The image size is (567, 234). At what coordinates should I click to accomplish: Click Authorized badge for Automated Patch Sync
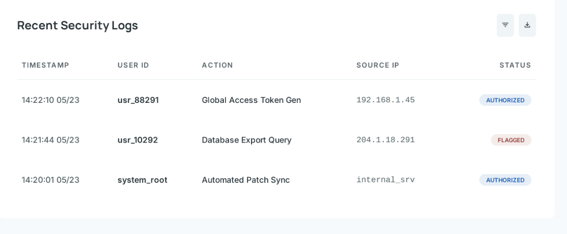pyautogui.click(x=505, y=180)
